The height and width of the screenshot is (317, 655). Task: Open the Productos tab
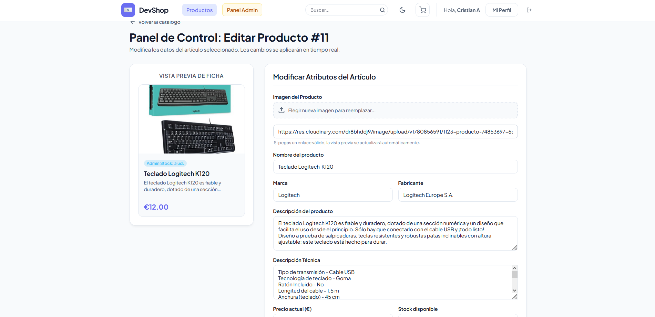(199, 10)
